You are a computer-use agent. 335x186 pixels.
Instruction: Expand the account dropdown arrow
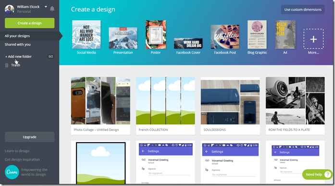pos(46,7)
